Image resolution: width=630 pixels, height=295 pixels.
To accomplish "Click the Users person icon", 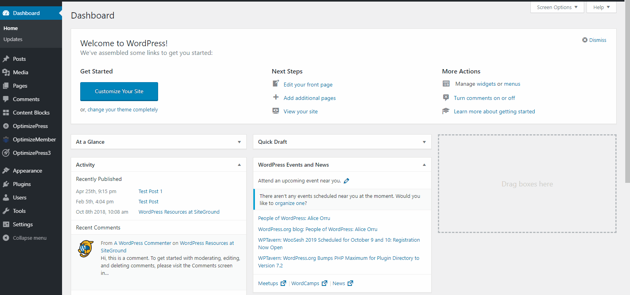I will pos(6,197).
